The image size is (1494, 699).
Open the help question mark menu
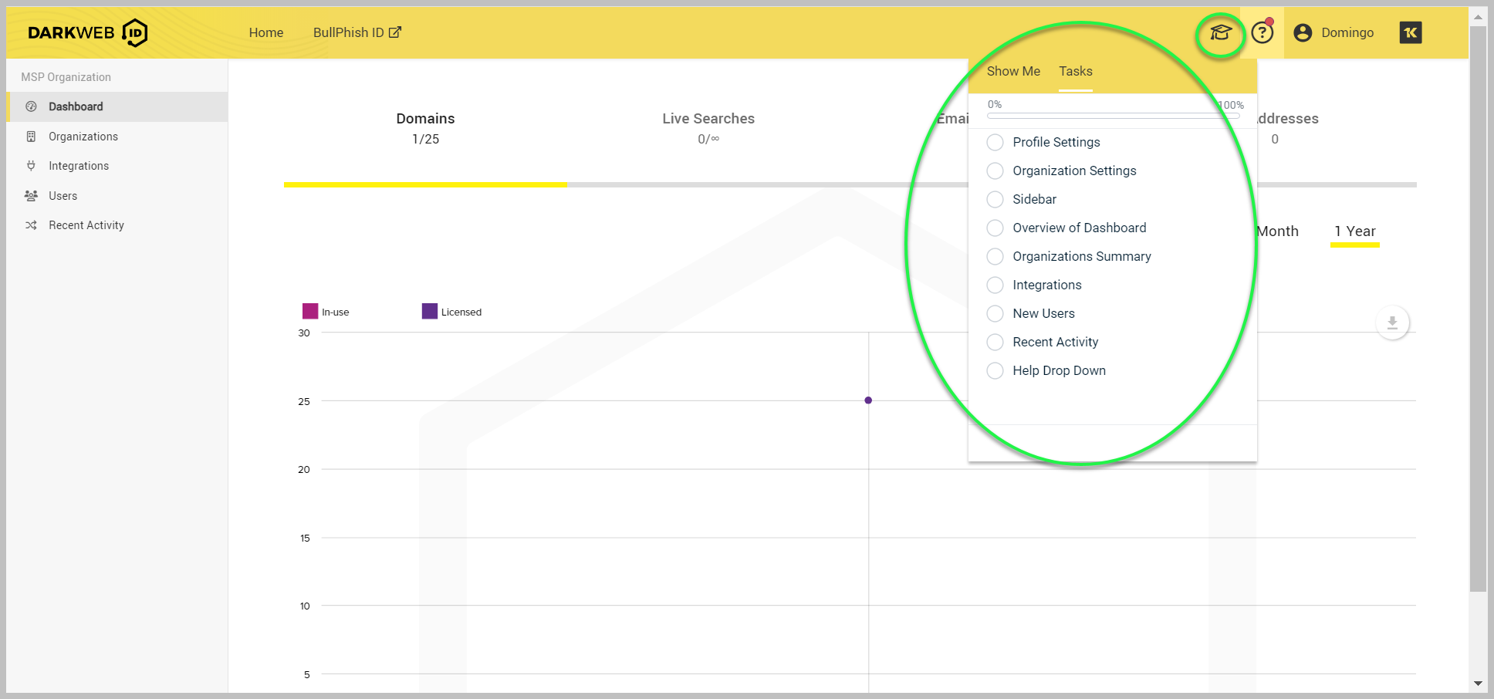(1261, 32)
